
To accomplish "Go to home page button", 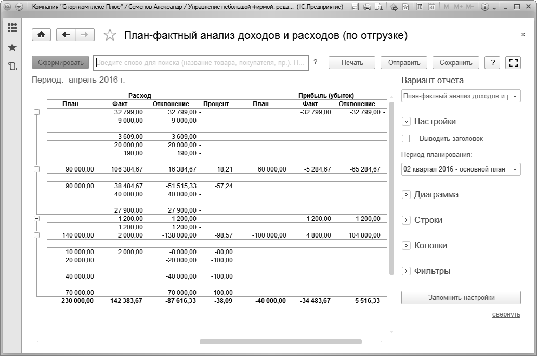I will pyautogui.click(x=42, y=35).
